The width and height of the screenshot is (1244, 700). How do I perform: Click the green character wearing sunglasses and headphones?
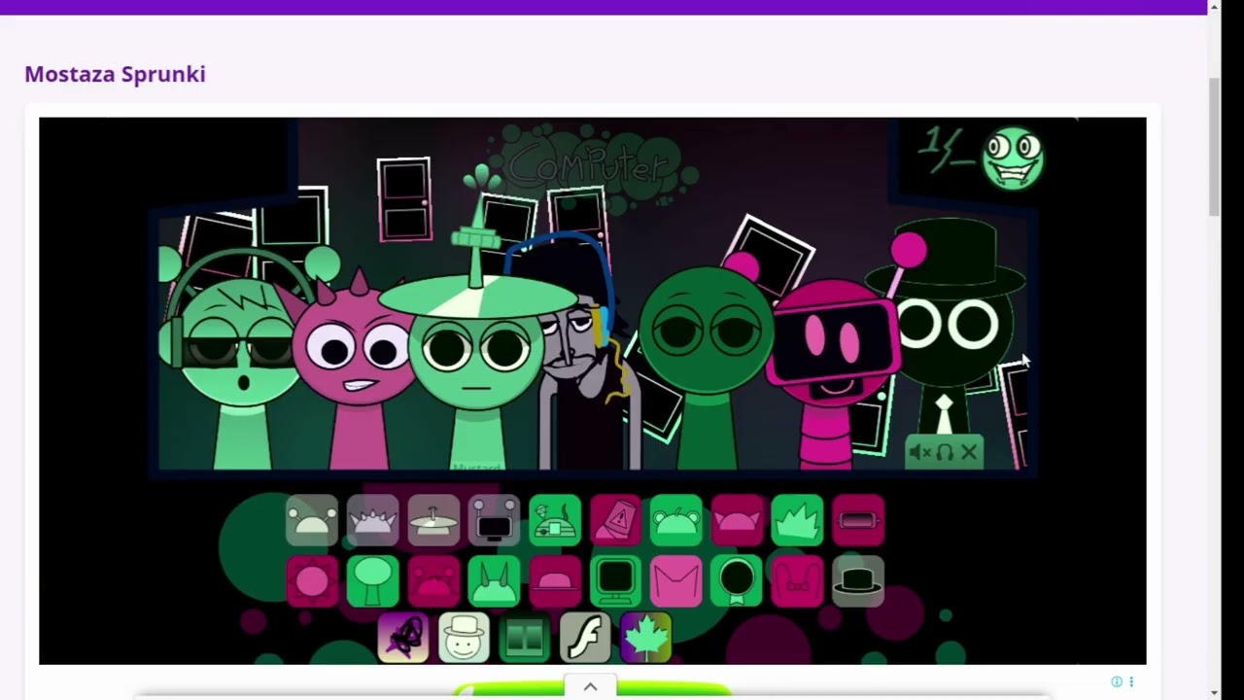pyautogui.click(x=239, y=360)
